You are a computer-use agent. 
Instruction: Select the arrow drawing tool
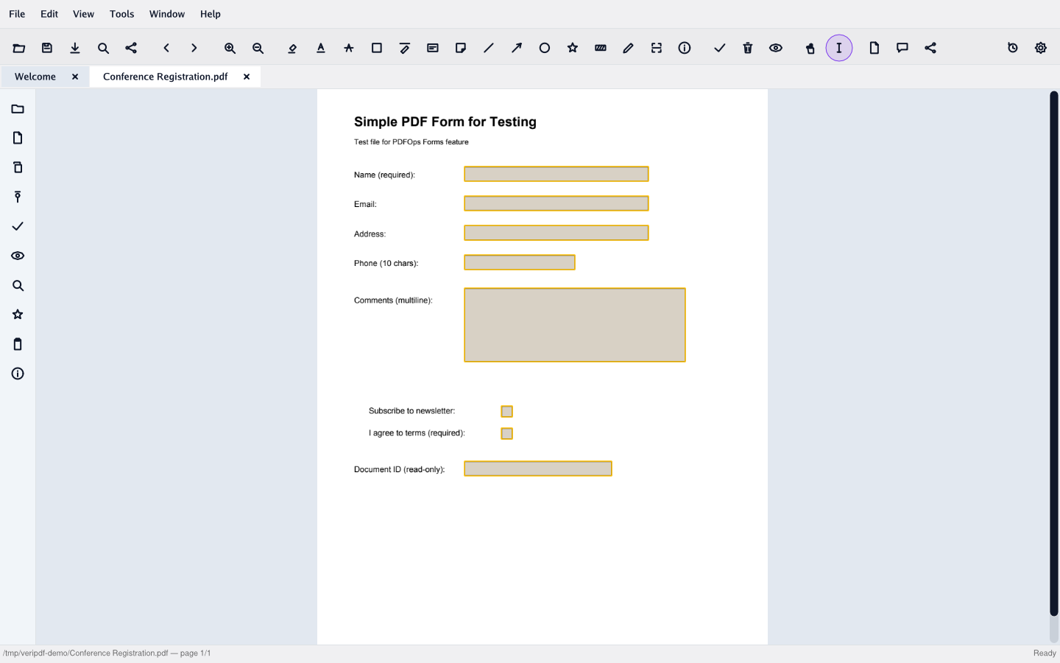[517, 48]
